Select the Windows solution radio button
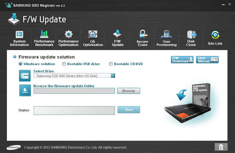The width and height of the screenshot is (235, 153). pos(21,64)
